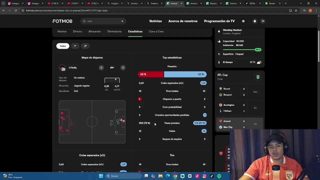
Task: Open the Accrington vs Oldham match
Action: click(239, 108)
